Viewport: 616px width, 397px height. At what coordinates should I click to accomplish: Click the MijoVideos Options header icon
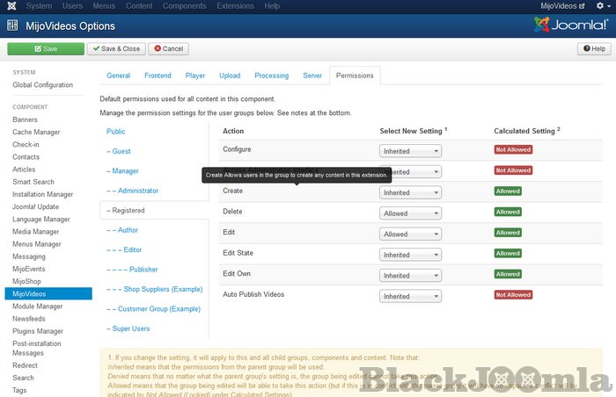pyautogui.click(x=12, y=25)
